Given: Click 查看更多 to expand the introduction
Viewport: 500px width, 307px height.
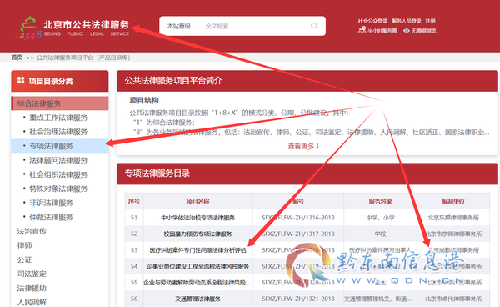Looking at the screenshot, I should (303, 146).
